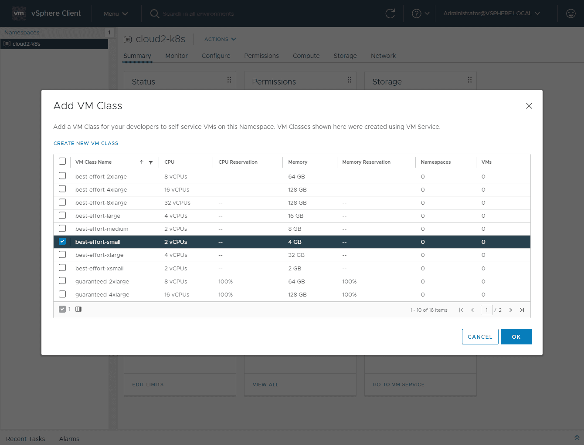Open the help question mark menu
The image size is (584, 445).
(x=421, y=13)
